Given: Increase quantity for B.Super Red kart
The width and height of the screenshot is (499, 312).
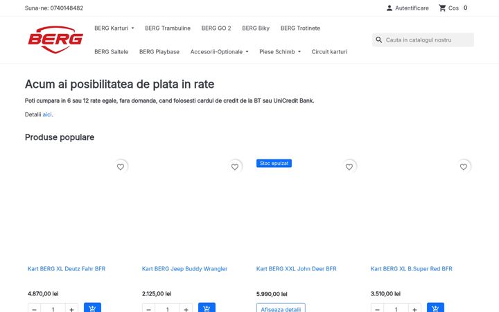Looking at the screenshot, I should point(414,308).
